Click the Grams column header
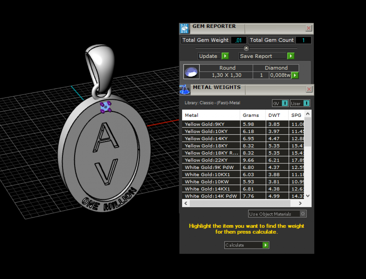 point(253,115)
